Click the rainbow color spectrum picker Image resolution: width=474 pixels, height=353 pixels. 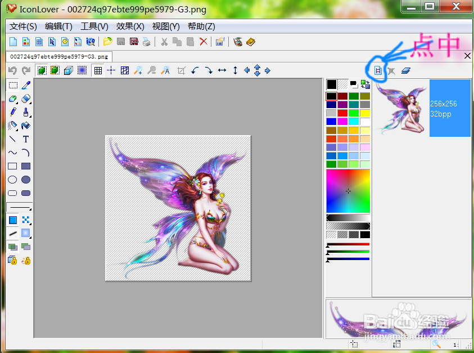[348, 191]
